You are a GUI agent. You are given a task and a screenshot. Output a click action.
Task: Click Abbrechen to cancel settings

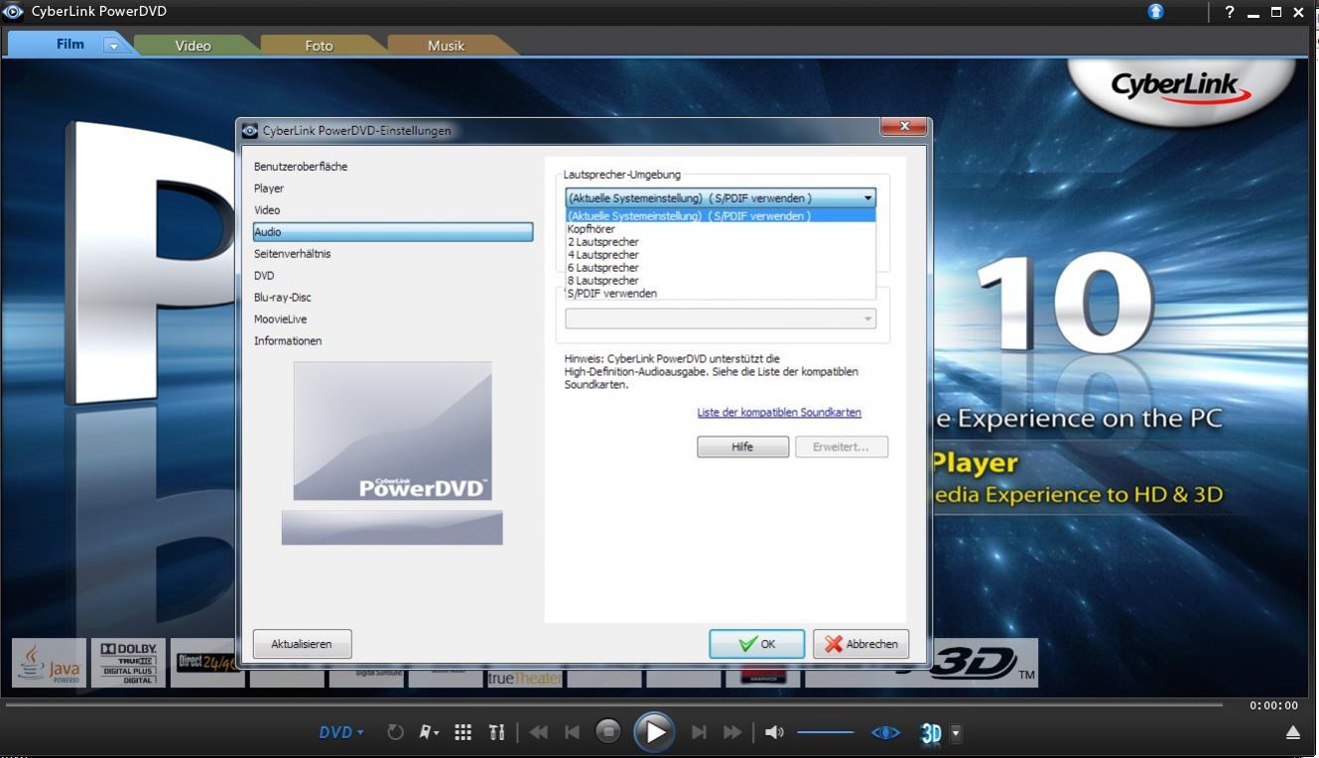click(860, 644)
